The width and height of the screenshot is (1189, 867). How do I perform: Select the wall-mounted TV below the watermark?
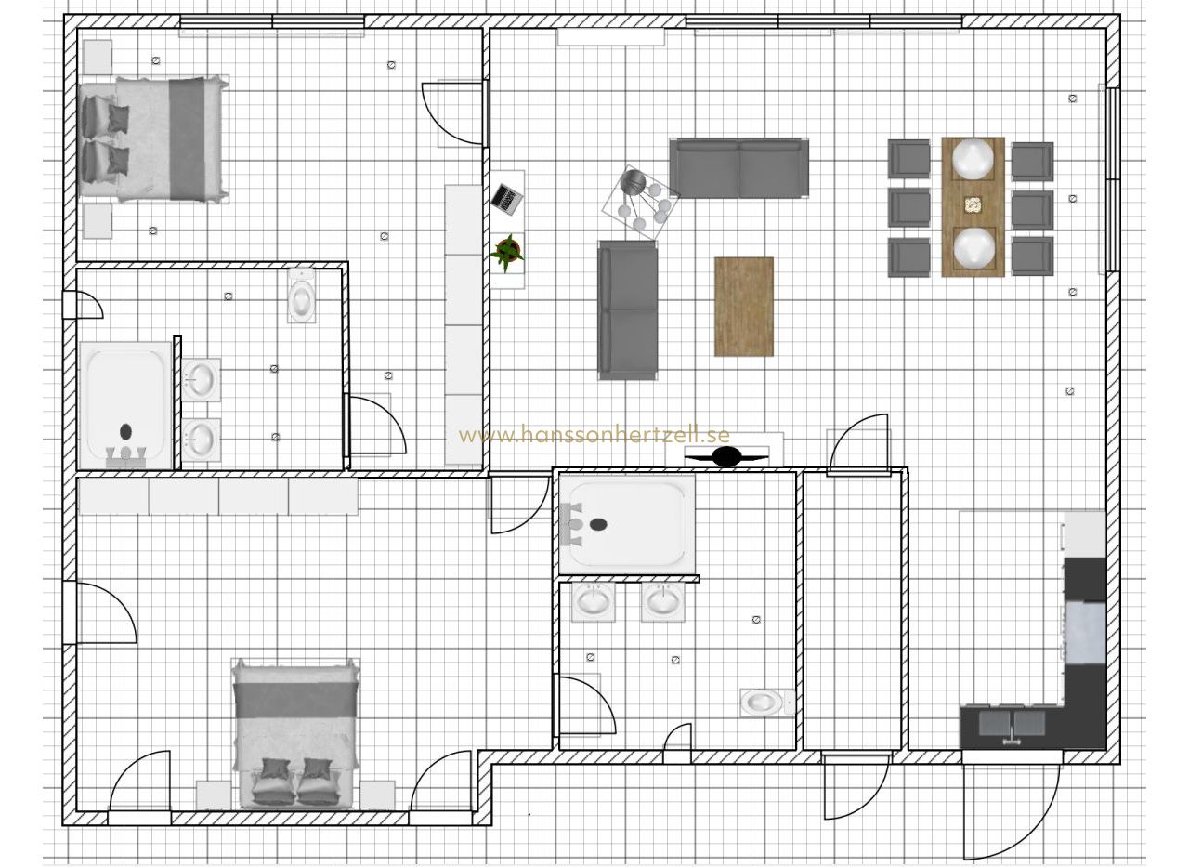727,456
